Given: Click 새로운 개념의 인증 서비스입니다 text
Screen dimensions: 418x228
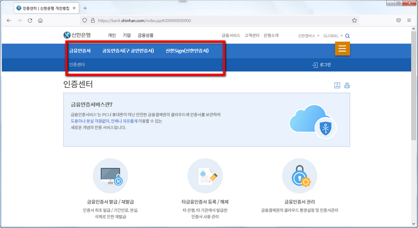Looking at the screenshot, I should [98, 128].
